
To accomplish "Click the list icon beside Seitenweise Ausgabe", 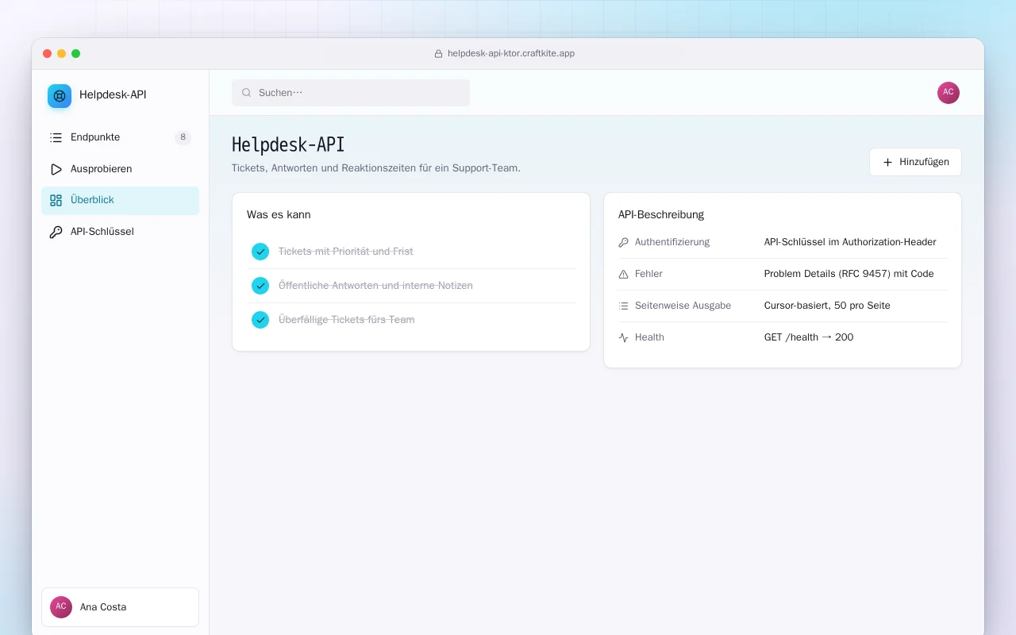I will (623, 306).
